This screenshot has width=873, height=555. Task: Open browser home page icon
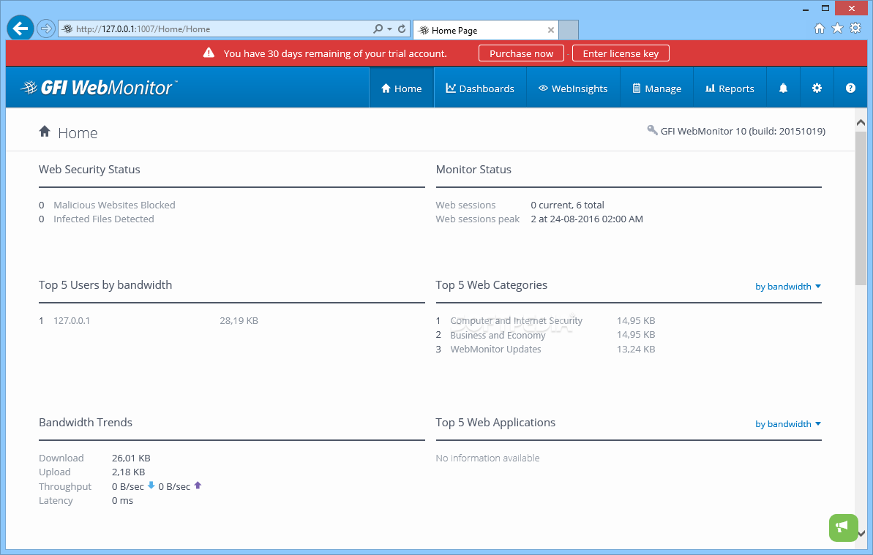(820, 29)
